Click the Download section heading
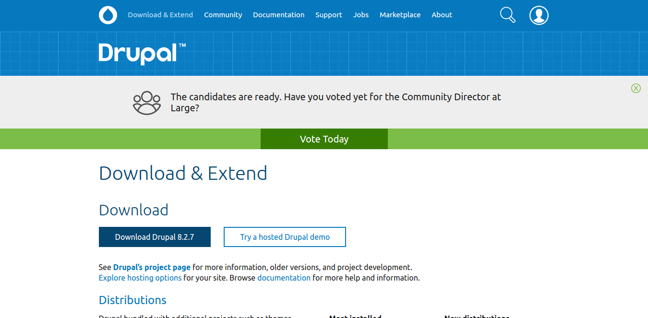This screenshot has width=648, height=318. tap(133, 210)
